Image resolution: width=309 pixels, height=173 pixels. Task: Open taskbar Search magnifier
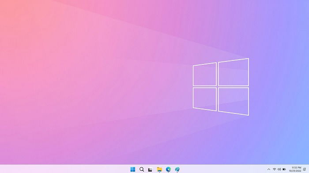click(142, 169)
